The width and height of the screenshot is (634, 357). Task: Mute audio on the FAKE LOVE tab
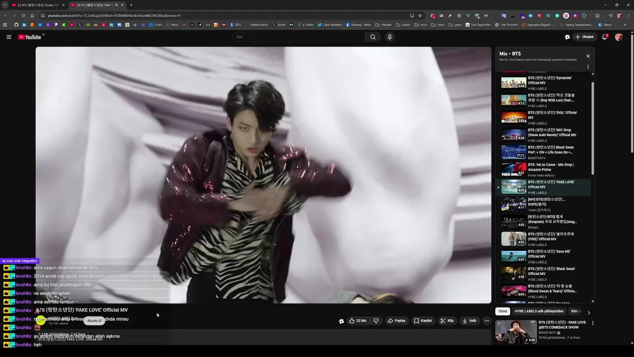click(116, 5)
